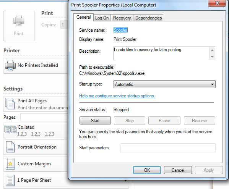
Task: Click the printer icon beside No Printers Installed
Action: tap(10, 66)
